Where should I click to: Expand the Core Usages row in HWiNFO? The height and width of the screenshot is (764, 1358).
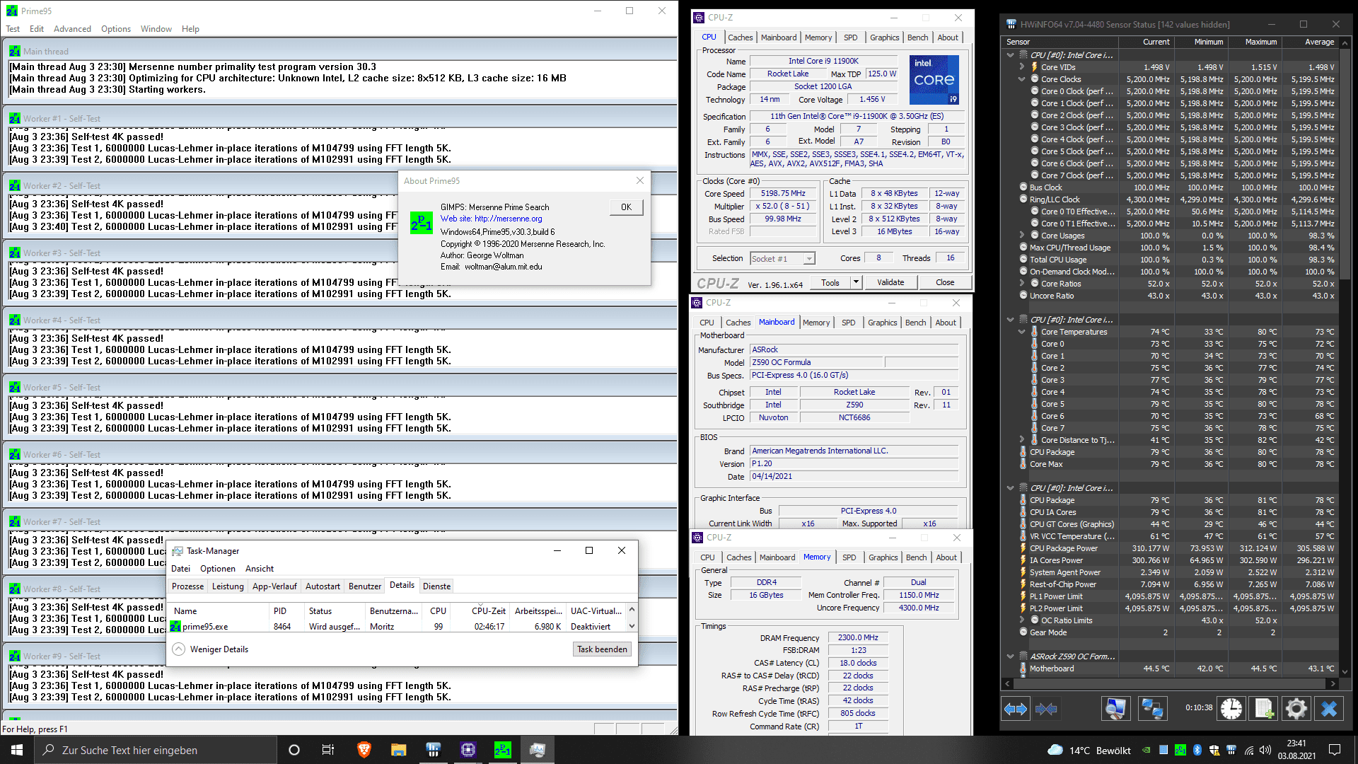point(1021,236)
